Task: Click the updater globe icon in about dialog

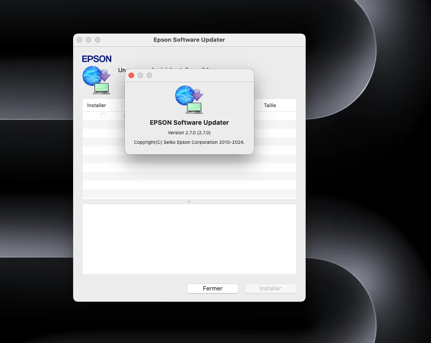Action: (189, 99)
